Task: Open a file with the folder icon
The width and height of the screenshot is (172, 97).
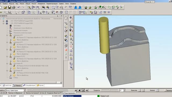Action: pyautogui.click(x=5, y=7)
